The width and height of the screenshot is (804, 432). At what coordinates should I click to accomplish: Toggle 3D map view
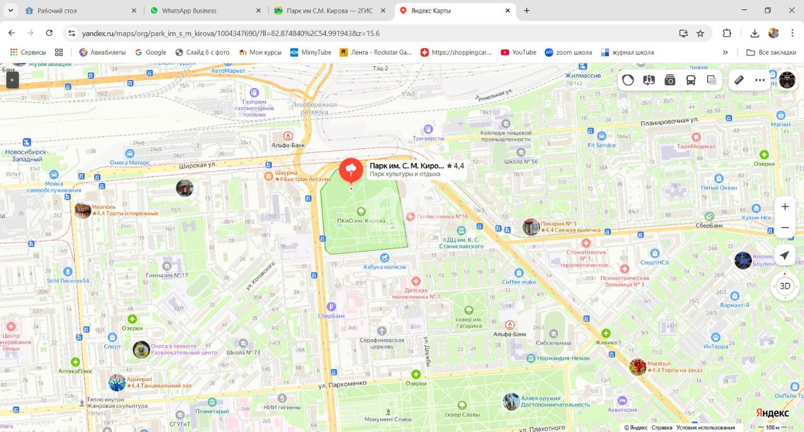[785, 286]
